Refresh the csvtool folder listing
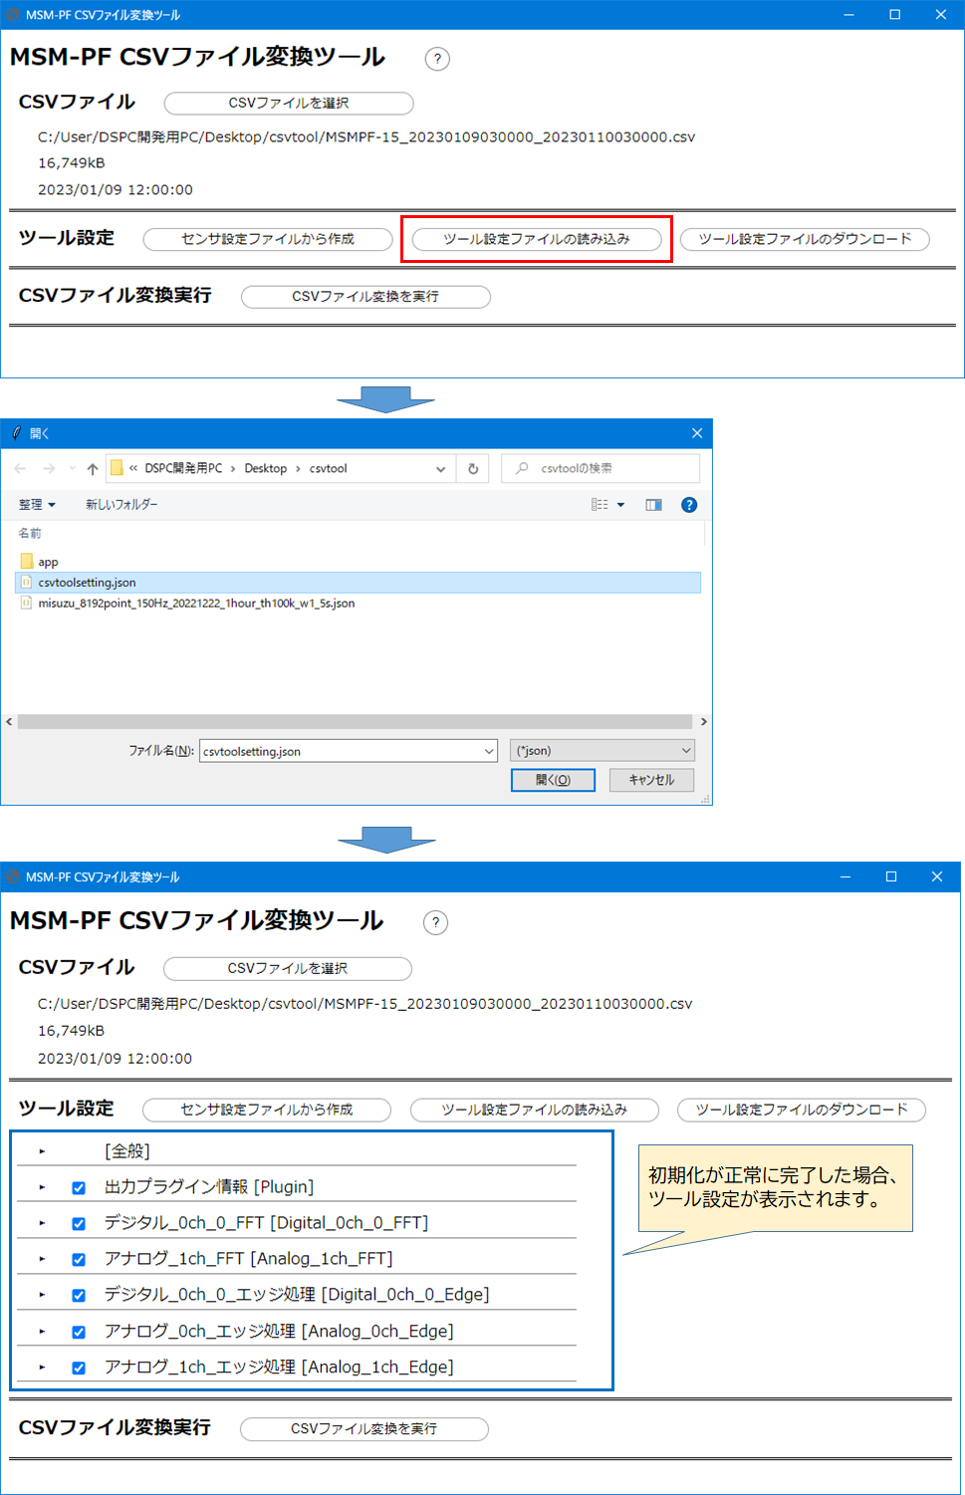Image resolution: width=965 pixels, height=1495 pixels. (473, 468)
